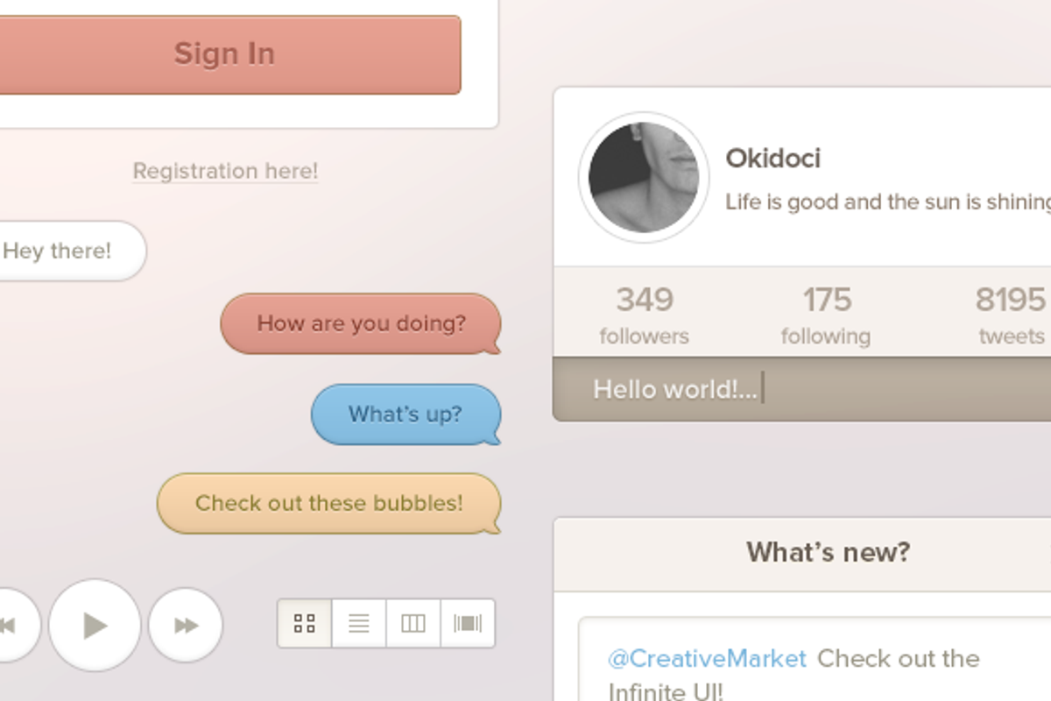
Task: Open Okidoci's profile avatar picture
Action: tap(644, 177)
